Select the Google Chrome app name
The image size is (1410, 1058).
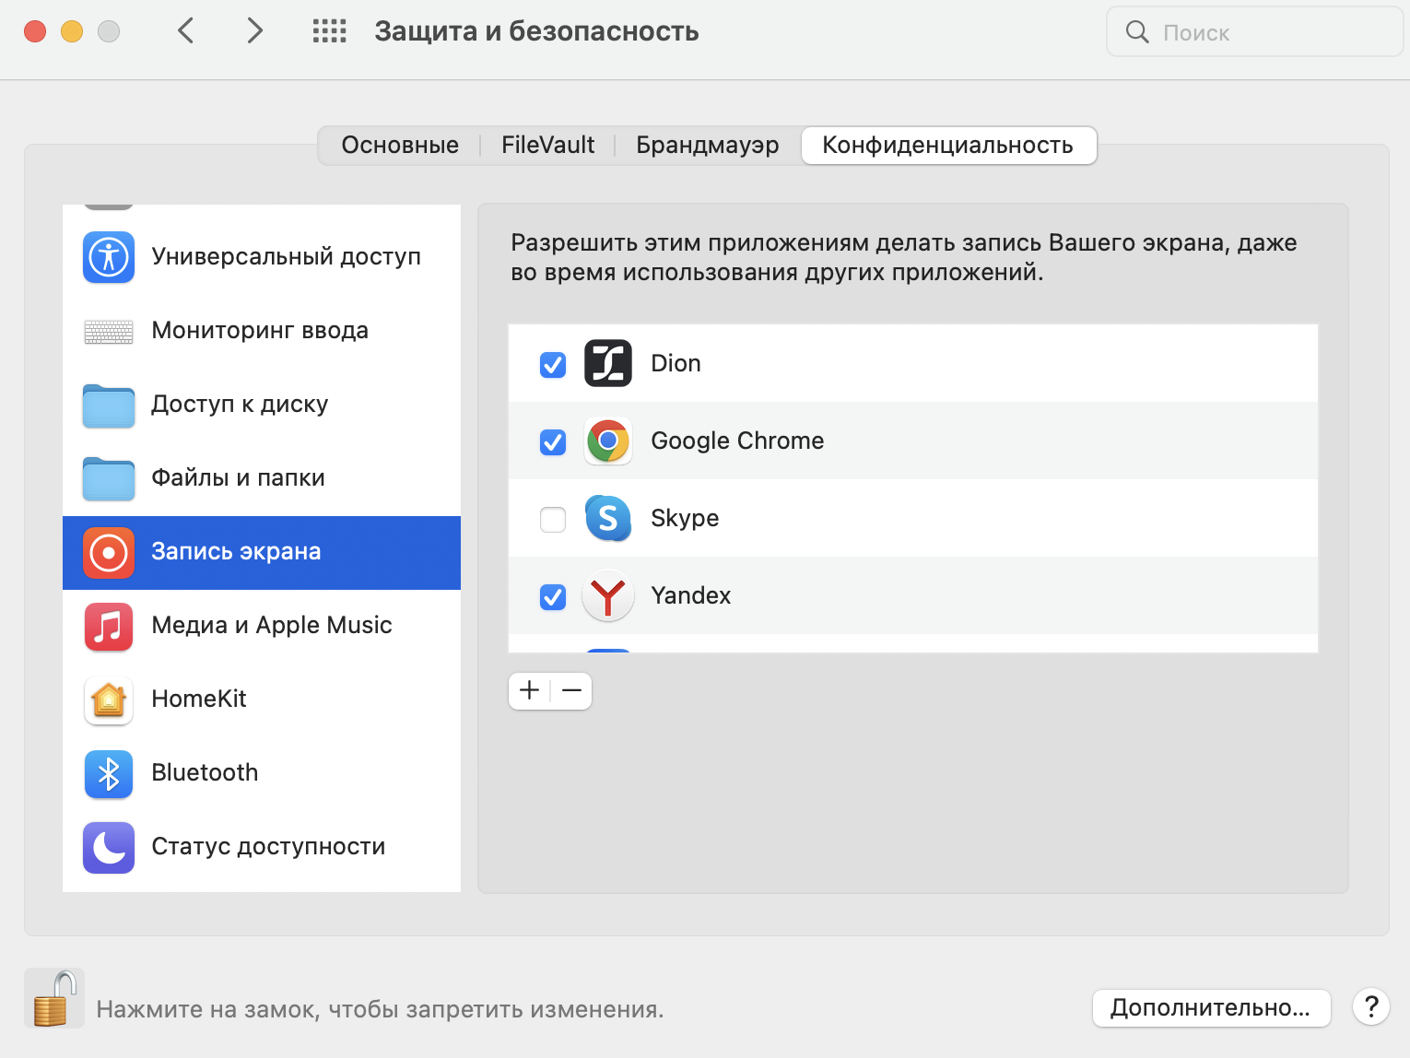(737, 441)
